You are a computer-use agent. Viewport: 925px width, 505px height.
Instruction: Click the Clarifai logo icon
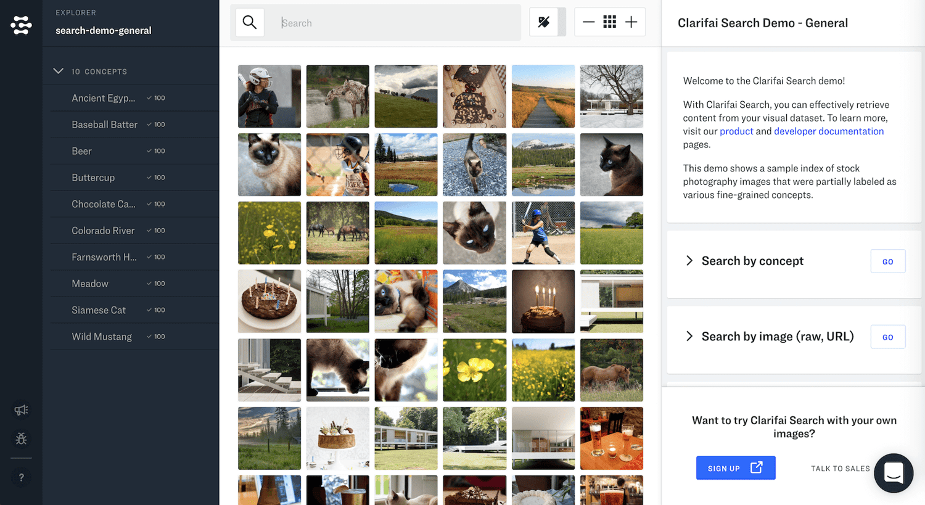coord(21,25)
